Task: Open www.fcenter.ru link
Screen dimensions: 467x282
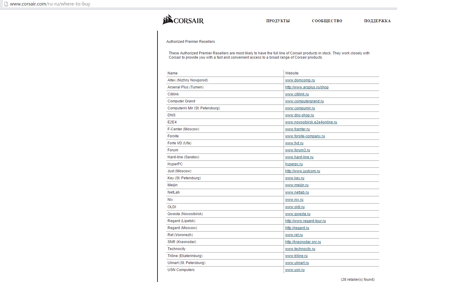Action: [297, 129]
